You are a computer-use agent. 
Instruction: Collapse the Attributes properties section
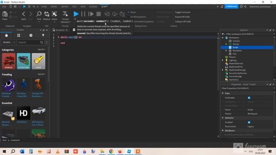point(223,130)
